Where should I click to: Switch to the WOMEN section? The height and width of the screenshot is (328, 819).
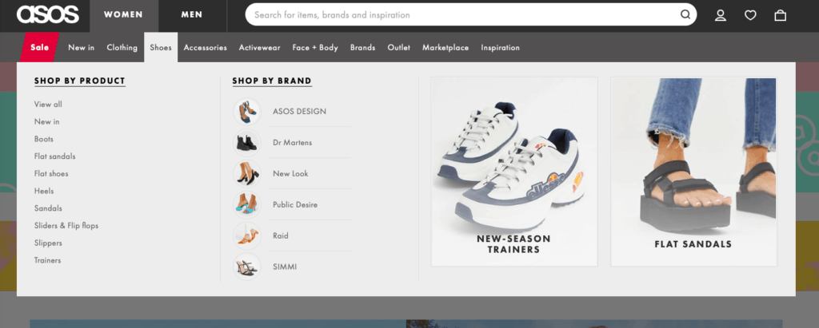click(x=123, y=15)
